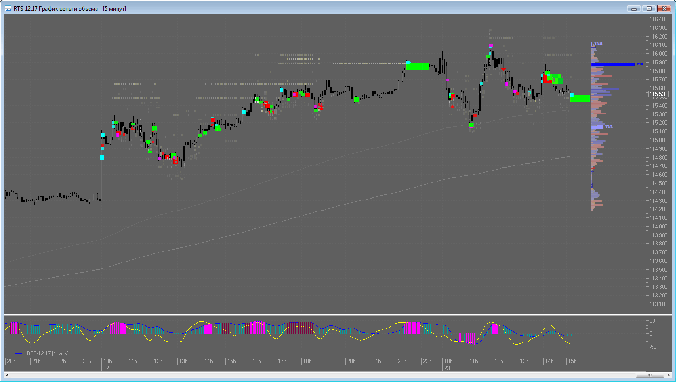This screenshot has width=676, height=382.
Task: Click the horizontal scrollbar thumb
Action: point(649,376)
